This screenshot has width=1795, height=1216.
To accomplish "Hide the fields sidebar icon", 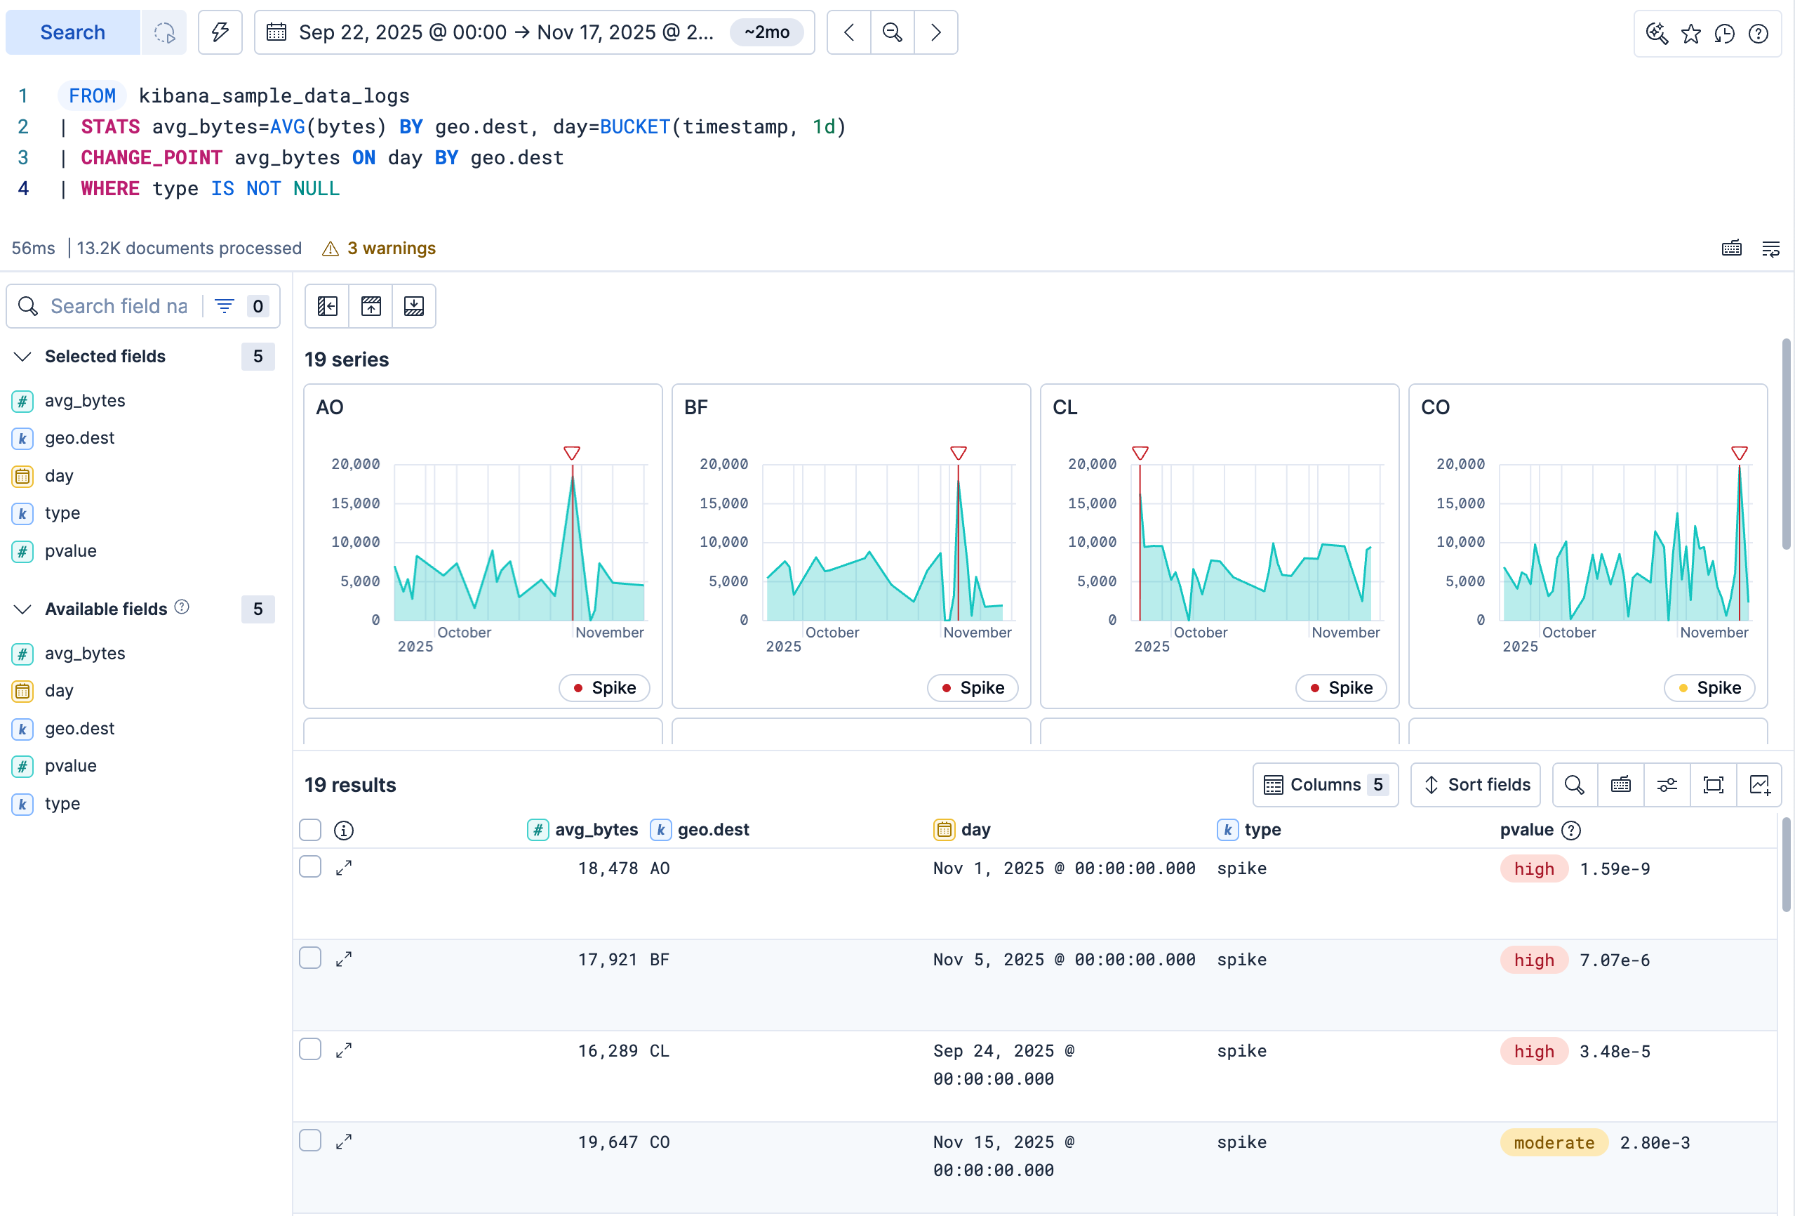I will [328, 306].
